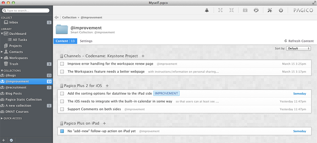Screen dimensions: 317x143
Task: Click Someday date on add-new follow-up task
Action: pyautogui.click(x=300, y=131)
